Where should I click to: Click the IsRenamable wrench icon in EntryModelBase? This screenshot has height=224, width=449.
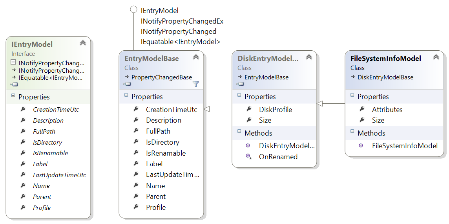pyautogui.click(x=136, y=152)
